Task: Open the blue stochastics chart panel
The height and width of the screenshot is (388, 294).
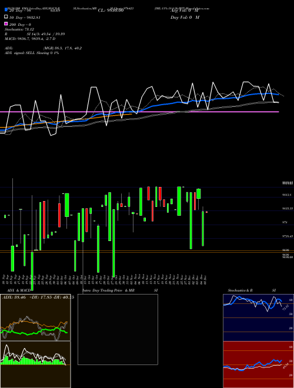Action: tap(258, 317)
